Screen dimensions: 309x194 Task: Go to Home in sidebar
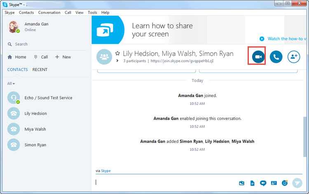click(x=17, y=57)
